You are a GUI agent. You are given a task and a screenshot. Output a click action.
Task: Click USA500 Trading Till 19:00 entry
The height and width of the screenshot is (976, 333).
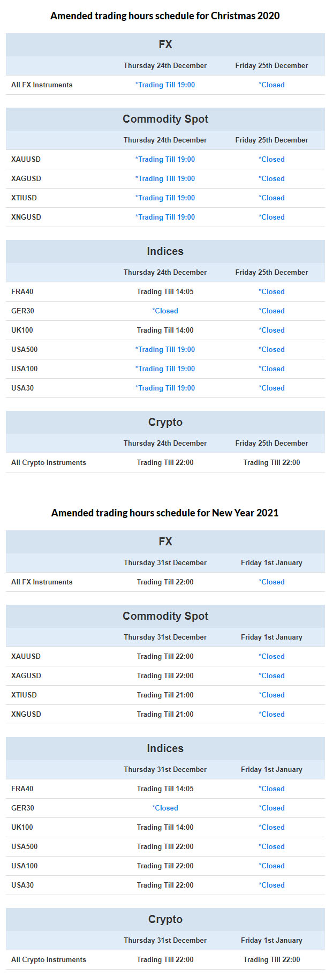point(165,349)
